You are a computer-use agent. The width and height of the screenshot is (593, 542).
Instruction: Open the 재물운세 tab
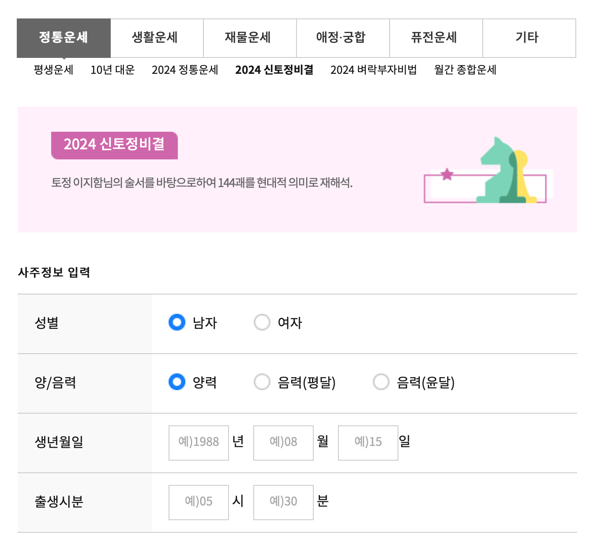(249, 37)
